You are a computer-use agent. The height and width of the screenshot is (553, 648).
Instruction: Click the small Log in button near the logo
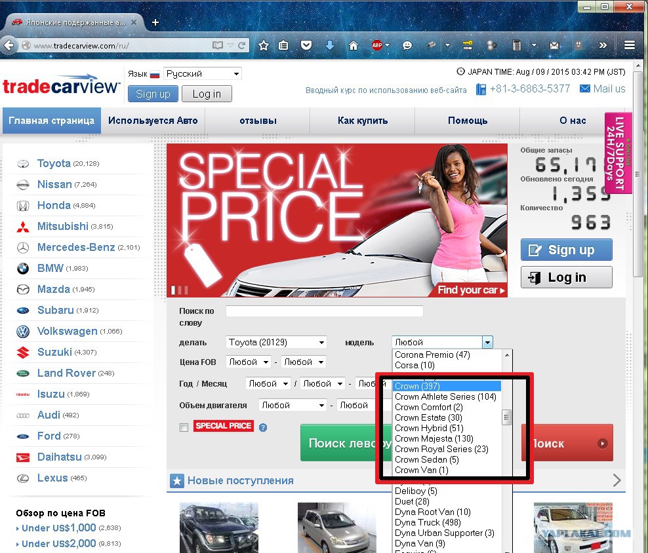pos(207,94)
